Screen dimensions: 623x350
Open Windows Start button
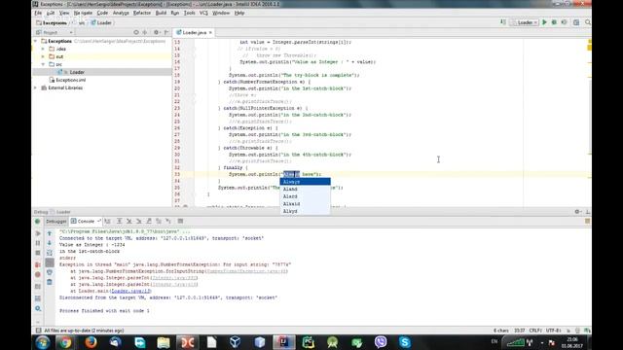point(42,342)
